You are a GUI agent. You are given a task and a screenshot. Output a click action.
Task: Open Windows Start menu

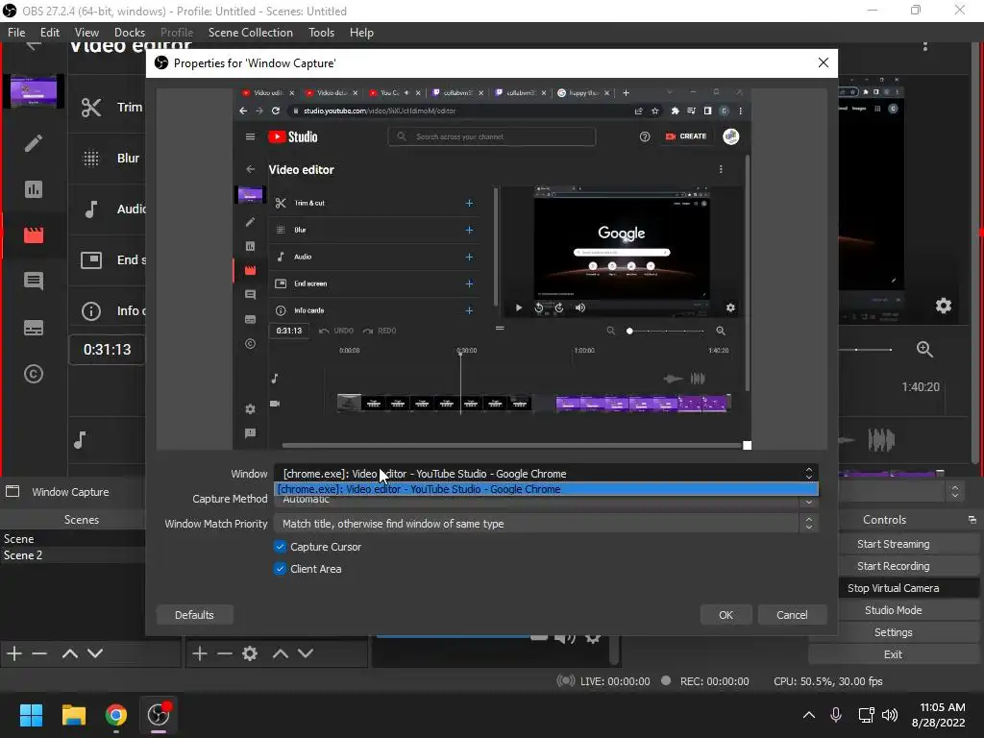(31, 715)
